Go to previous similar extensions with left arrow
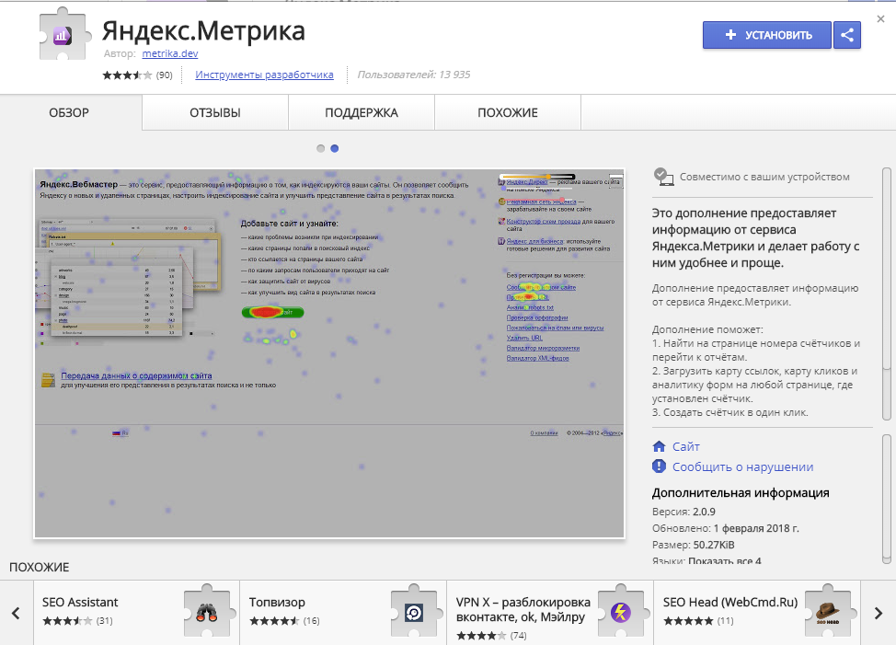 click(x=16, y=613)
